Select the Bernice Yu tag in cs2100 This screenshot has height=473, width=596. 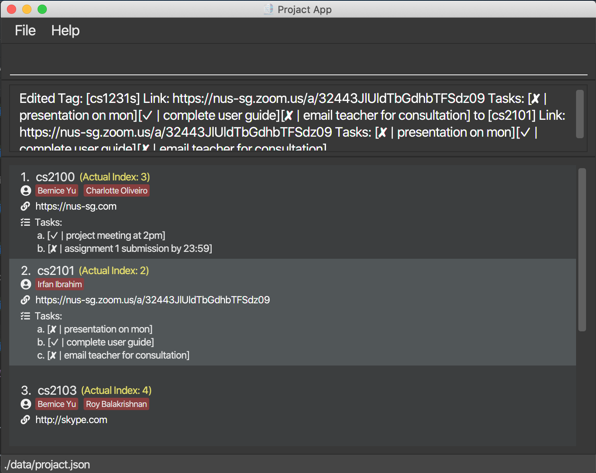(57, 190)
